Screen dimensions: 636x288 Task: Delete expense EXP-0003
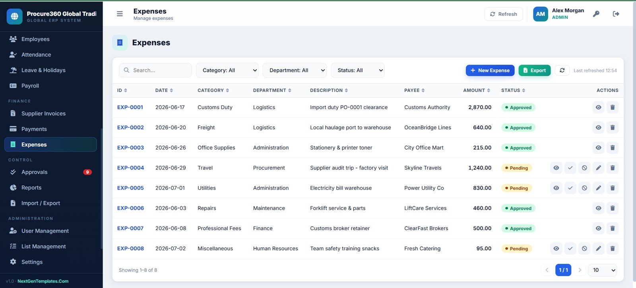tap(612, 148)
